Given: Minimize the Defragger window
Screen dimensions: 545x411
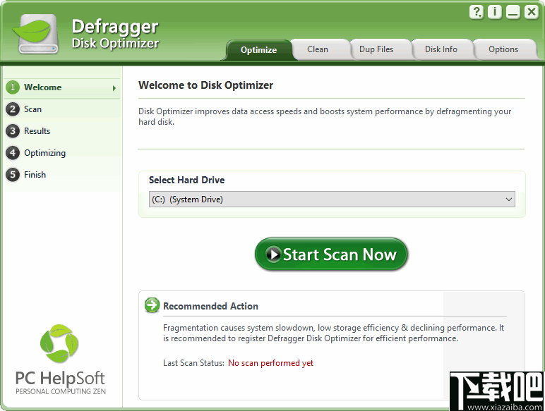Looking at the screenshot, I should tap(513, 12).
